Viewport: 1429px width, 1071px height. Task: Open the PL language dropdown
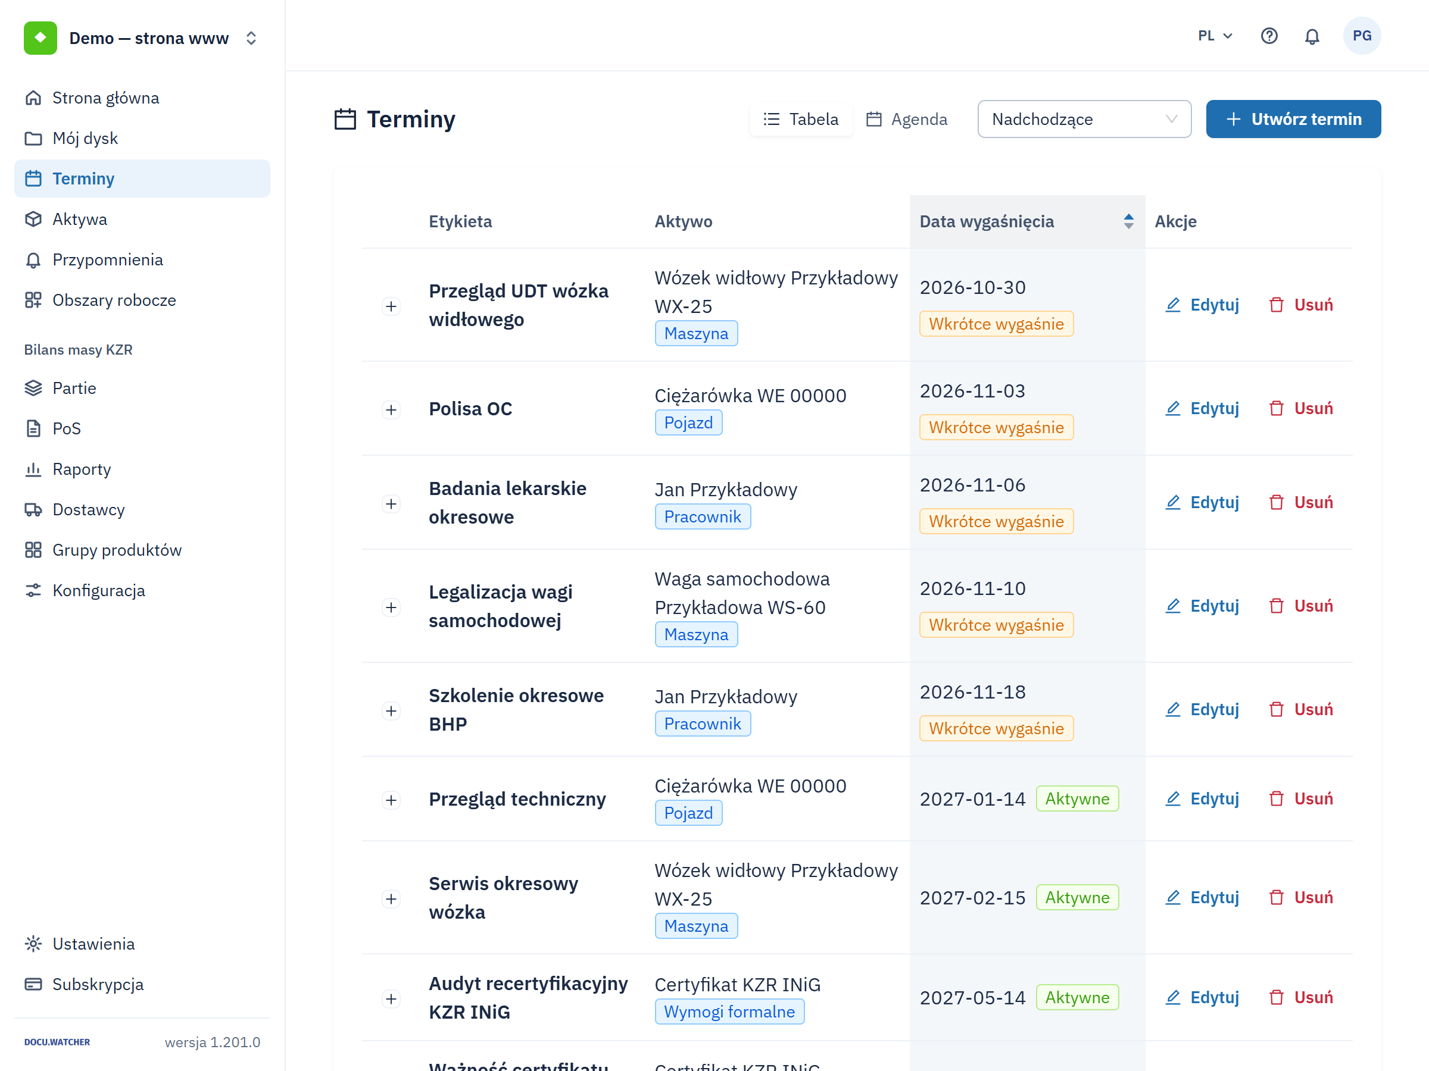click(x=1215, y=36)
